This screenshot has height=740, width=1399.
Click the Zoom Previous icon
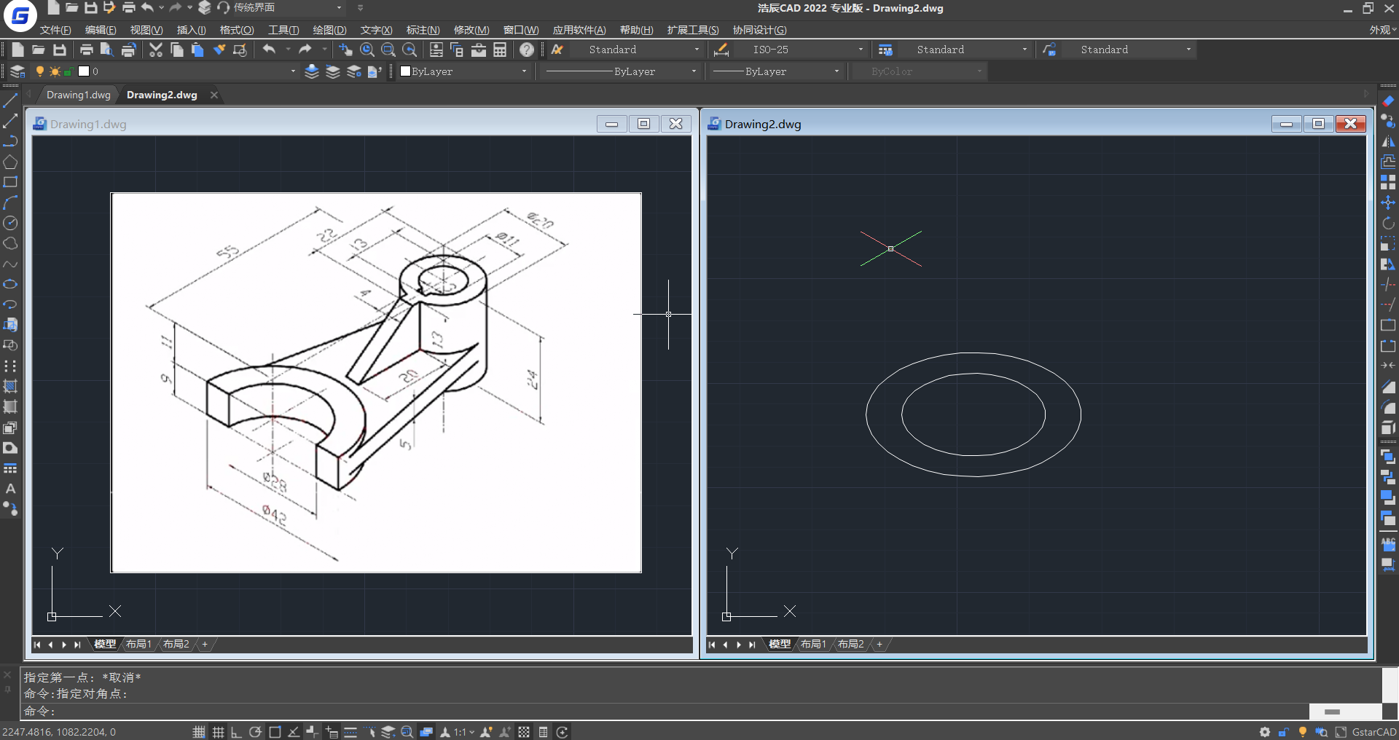(x=409, y=50)
